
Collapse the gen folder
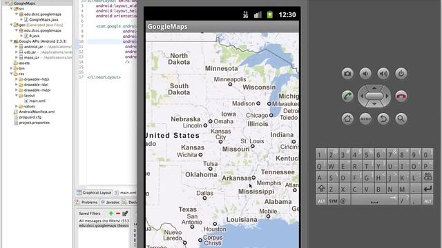(12, 25)
